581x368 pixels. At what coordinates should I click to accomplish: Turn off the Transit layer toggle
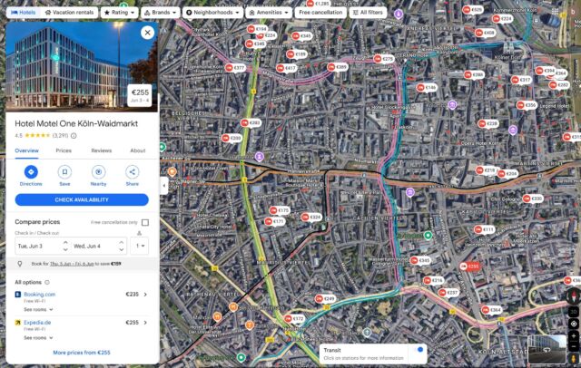click(418, 350)
